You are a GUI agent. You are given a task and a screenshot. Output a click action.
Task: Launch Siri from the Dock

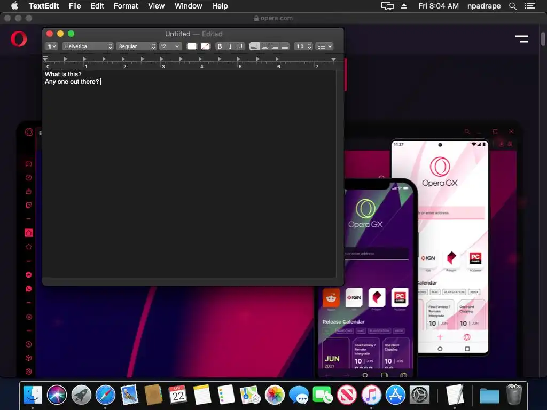click(x=57, y=395)
